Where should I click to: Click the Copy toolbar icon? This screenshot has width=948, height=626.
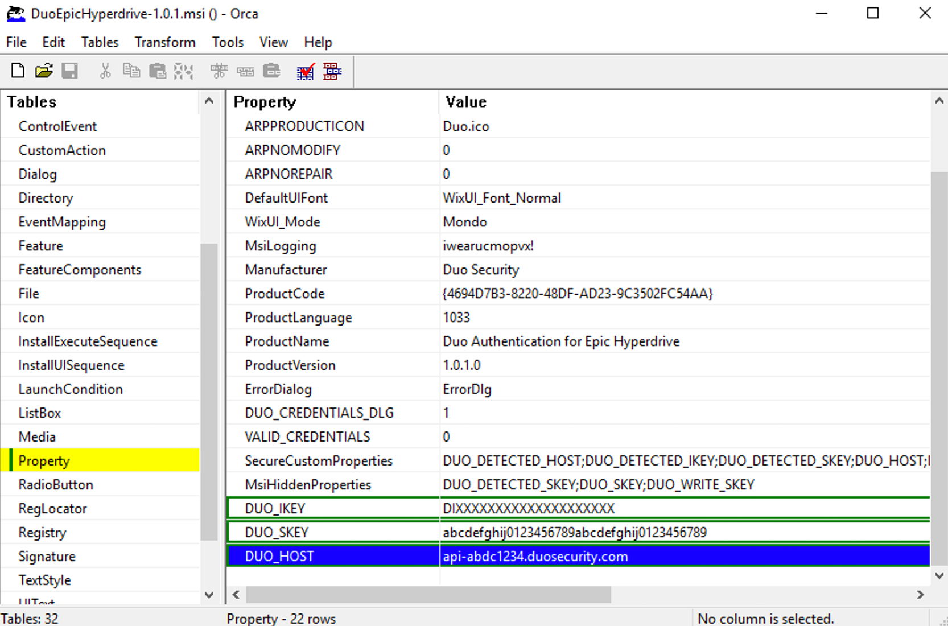click(x=131, y=71)
